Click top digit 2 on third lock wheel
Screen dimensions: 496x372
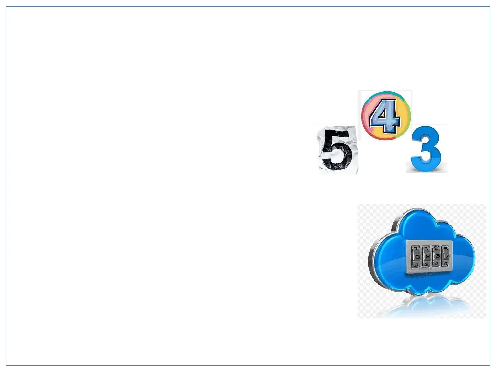click(x=436, y=248)
